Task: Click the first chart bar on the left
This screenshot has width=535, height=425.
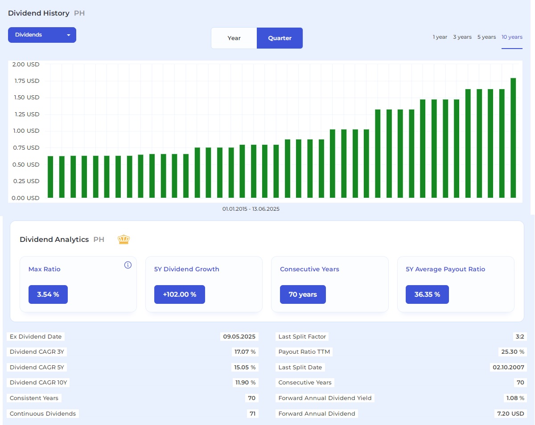Action: pos(50,177)
